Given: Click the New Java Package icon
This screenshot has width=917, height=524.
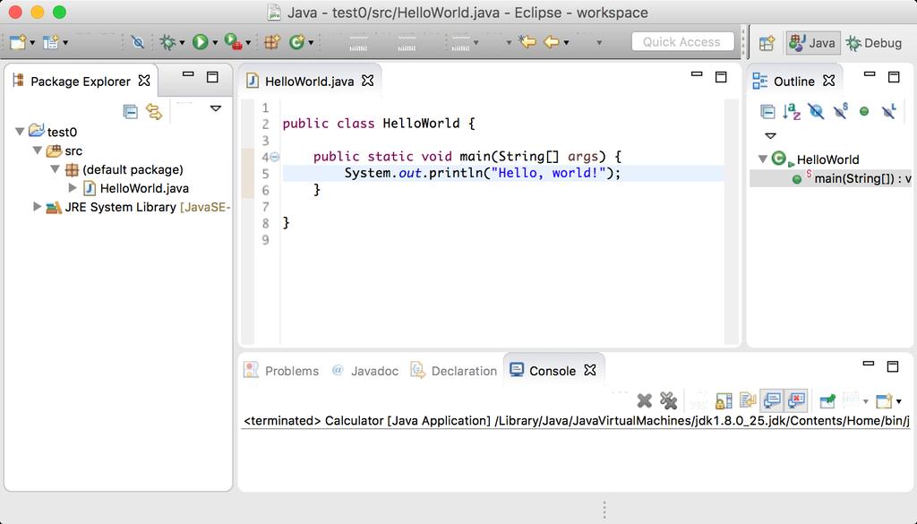Looking at the screenshot, I should click(x=272, y=42).
